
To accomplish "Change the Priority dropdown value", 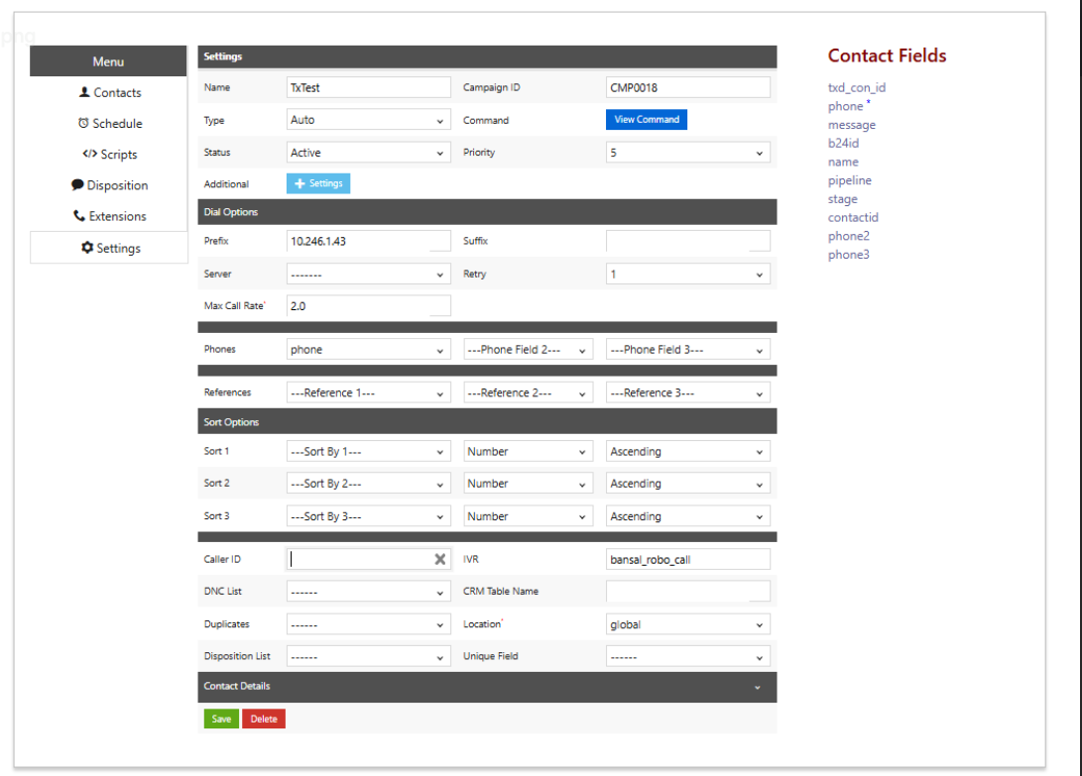I will point(687,153).
